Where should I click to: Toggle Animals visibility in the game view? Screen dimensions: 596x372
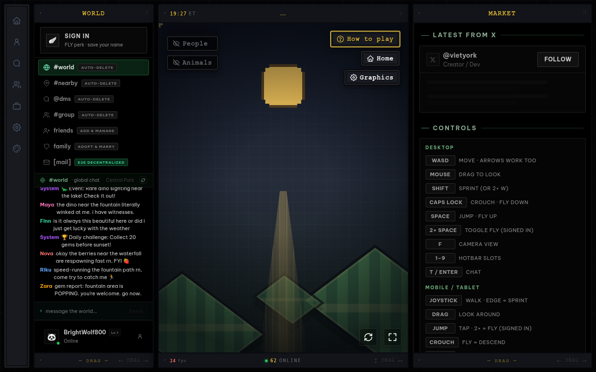pos(192,62)
